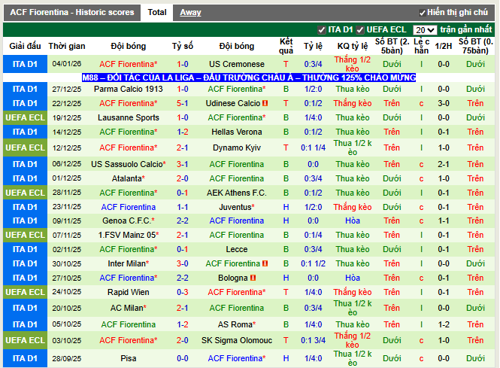Click the M88 La Liga partner banner
The width and height of the screenshot is (500, 368).
[249, 78]
